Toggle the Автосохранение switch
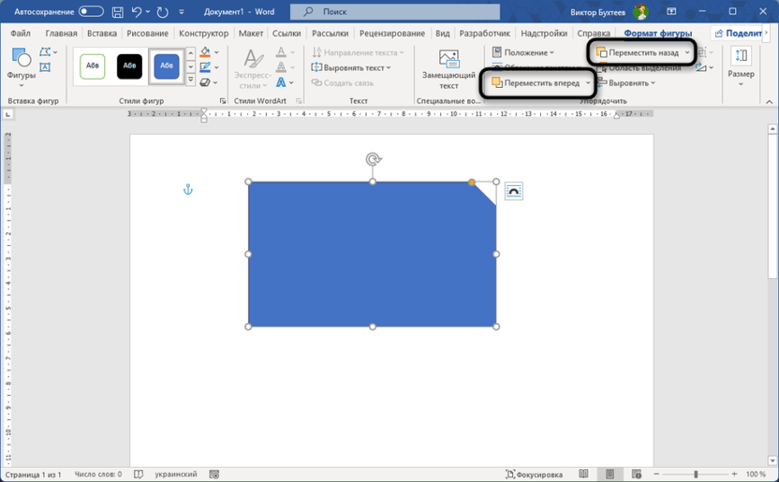This screenshot has width=779, height=482. point(91,12)
